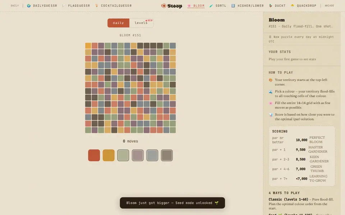Open Duckt via its duck icon
The image size is (345, 215).
click(x=271, y=6)
